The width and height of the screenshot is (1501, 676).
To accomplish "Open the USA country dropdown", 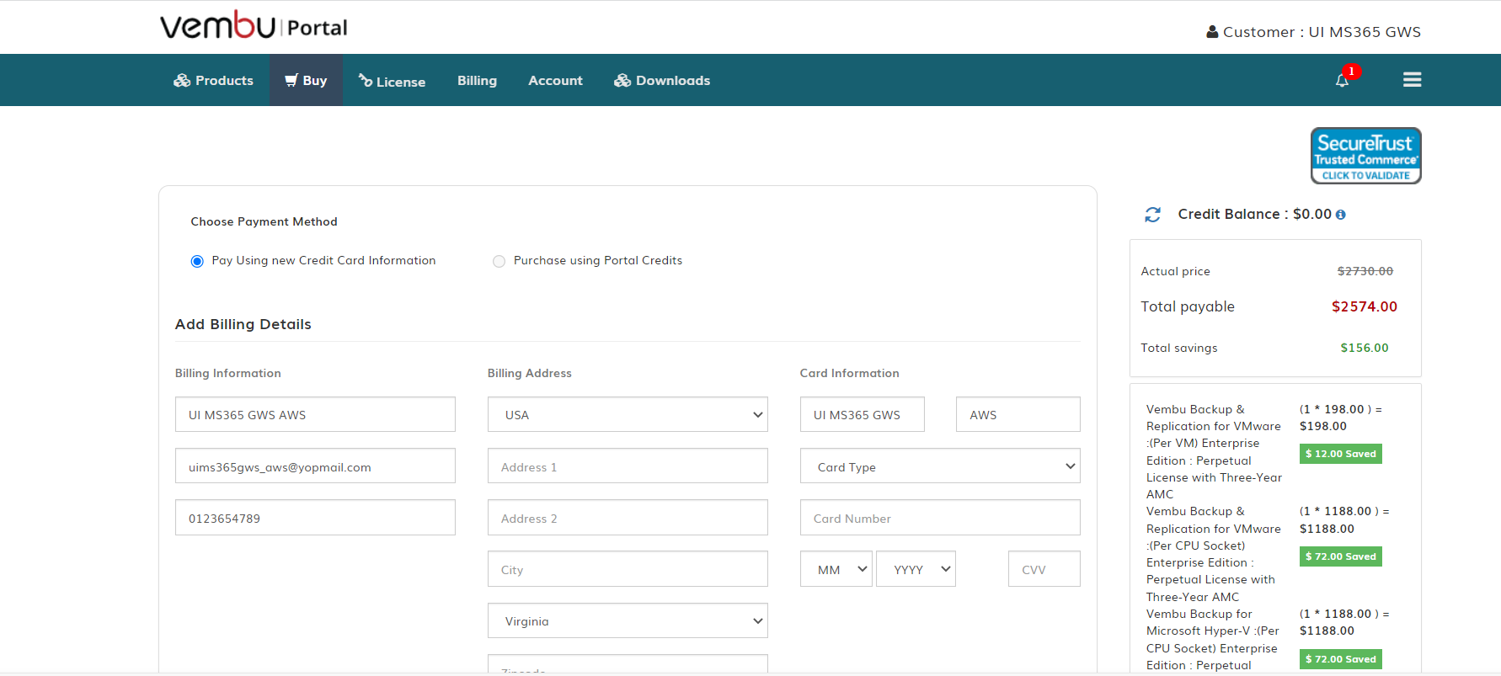I will 628,414.
